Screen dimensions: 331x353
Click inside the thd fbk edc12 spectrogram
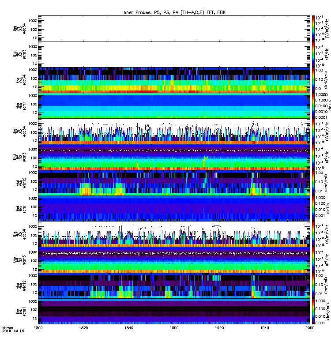(174, 183)
